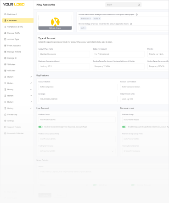Screen dimensions: 169x203
Task: Click the More Details text area
Action: coord(103,174)
